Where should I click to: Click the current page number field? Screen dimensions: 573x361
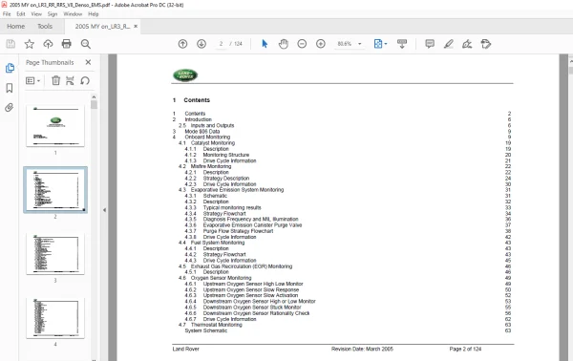221,44
